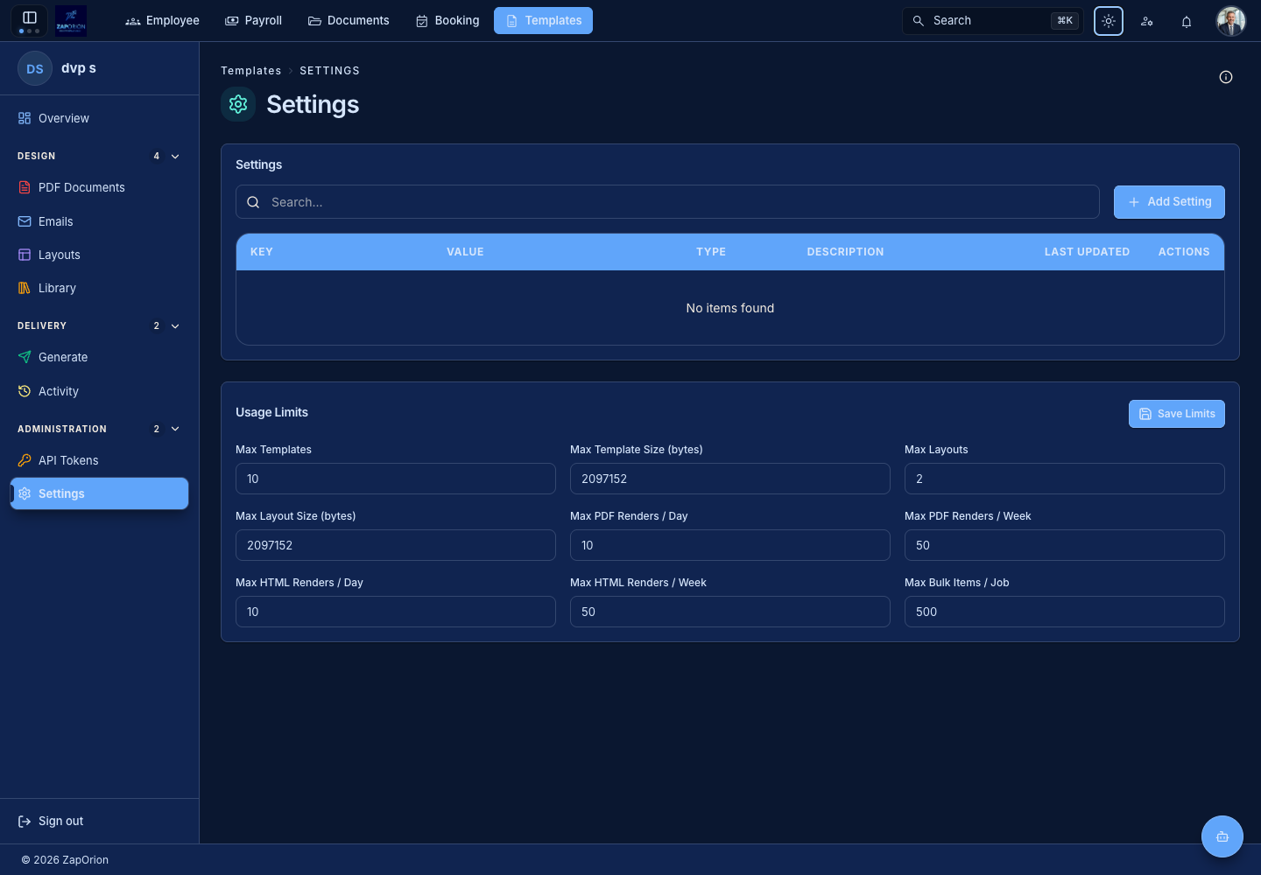Image resolution: width=1261 pixels, height=875 pixels.
Task: Open the profile avatar photo
Action: coord(1231,21)
